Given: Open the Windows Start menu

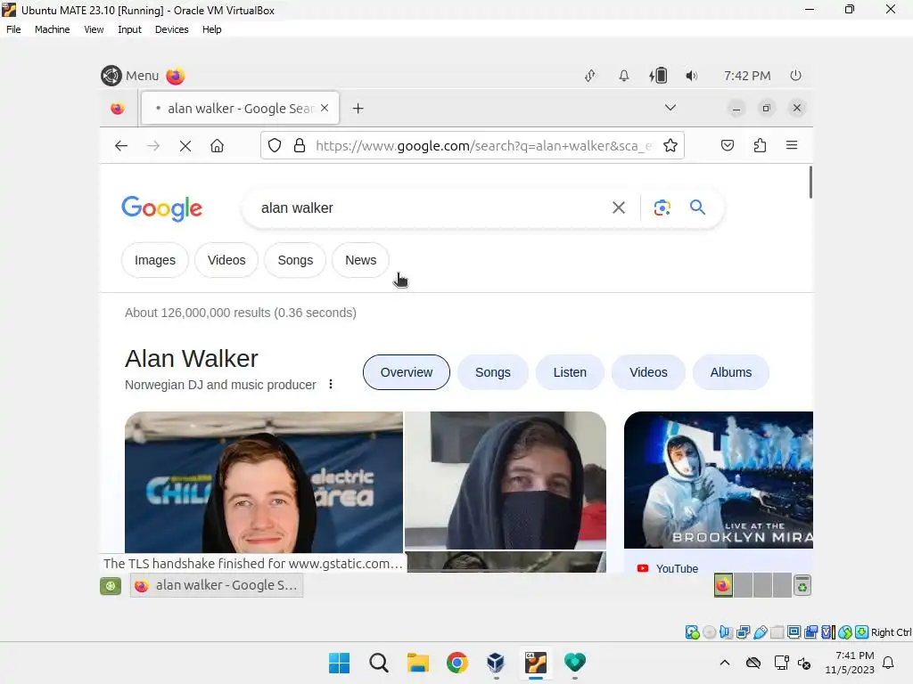Looking at the screenshot, I should (340, 663).
